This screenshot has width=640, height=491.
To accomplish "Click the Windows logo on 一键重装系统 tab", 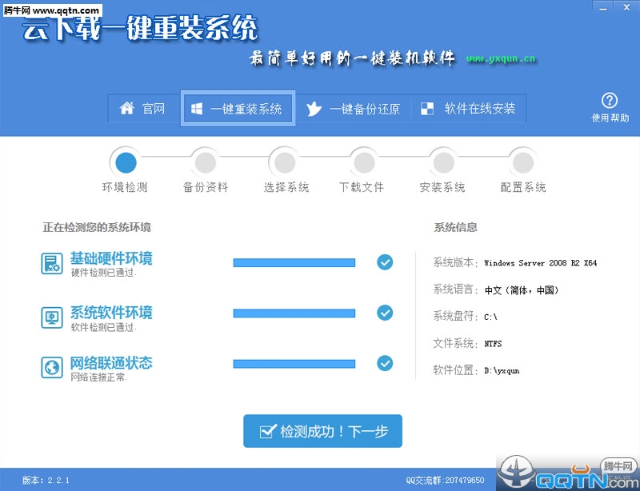I will [196, 109].
